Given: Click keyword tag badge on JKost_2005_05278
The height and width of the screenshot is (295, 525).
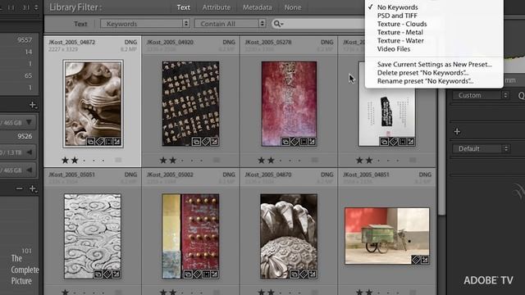Looking at the screenshot, I should click(294, 142).
